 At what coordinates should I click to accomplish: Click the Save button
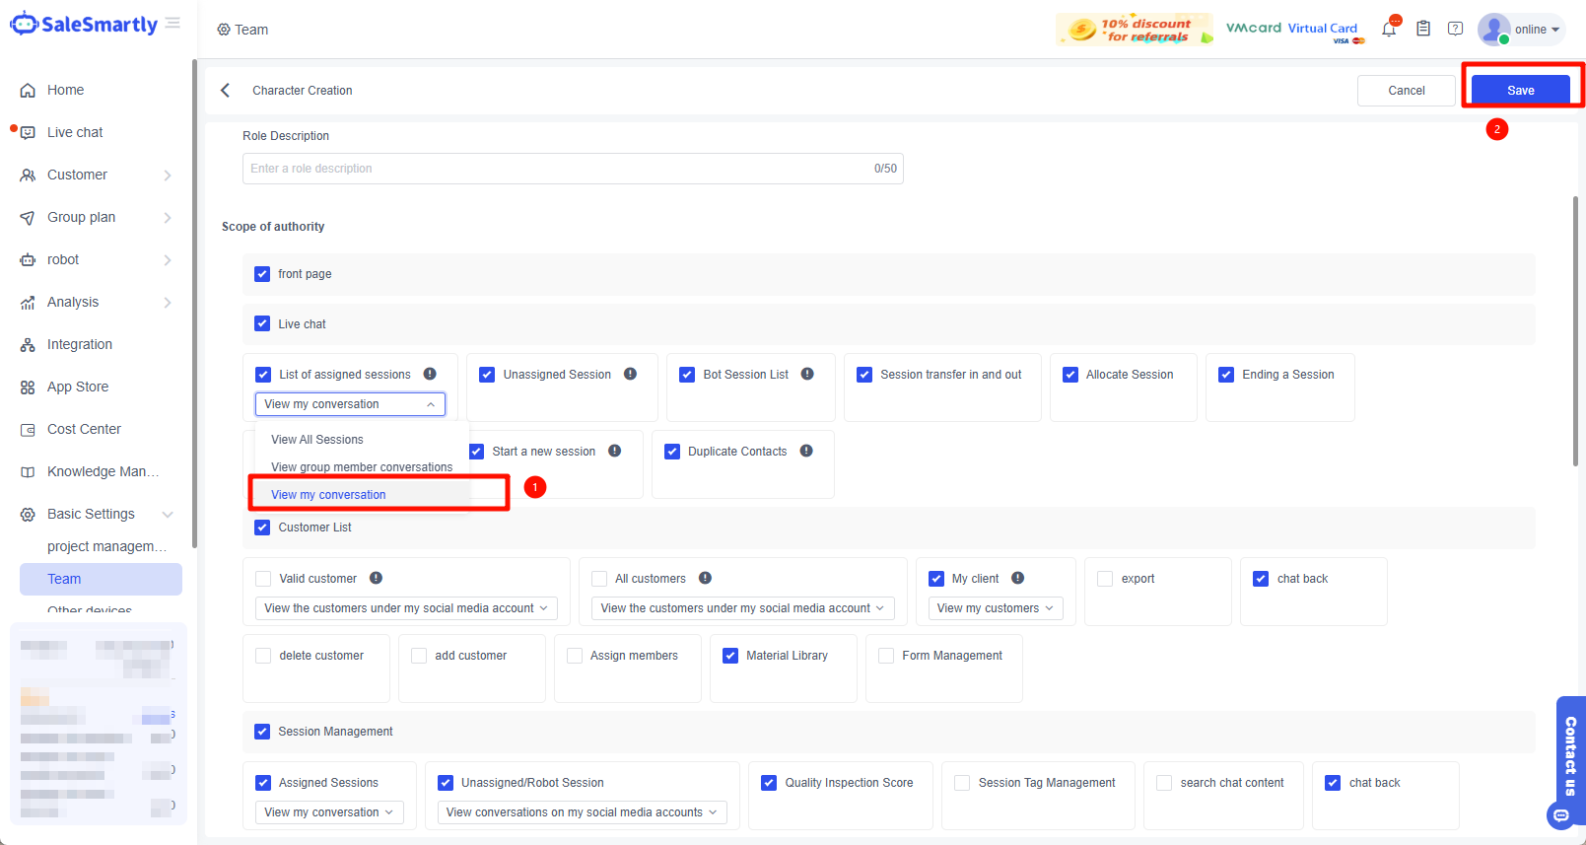coord(1520,91)
